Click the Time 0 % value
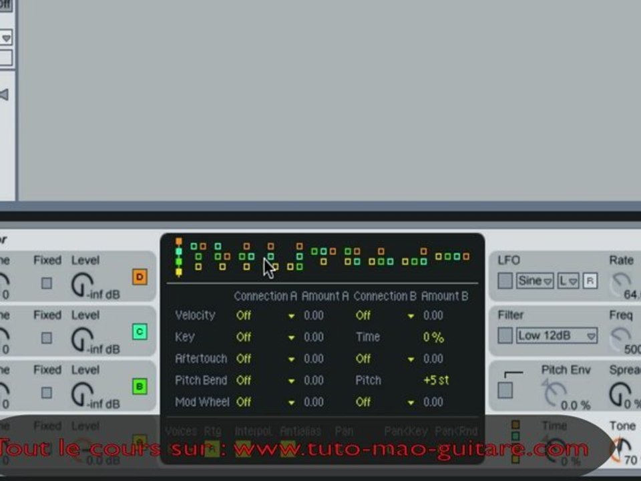 (433, 337)
